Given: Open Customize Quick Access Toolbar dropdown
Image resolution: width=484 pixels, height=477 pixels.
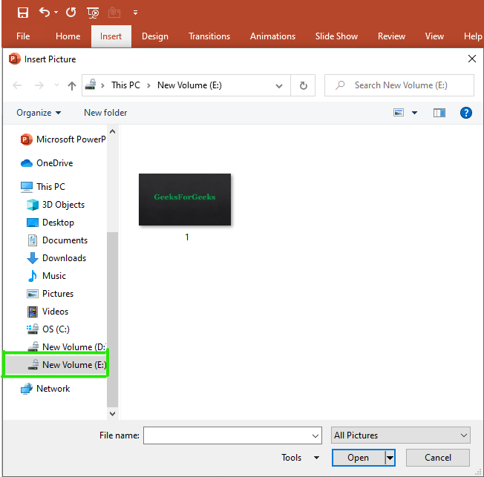Looking at the screenshot, I should [x=135, y=13].
